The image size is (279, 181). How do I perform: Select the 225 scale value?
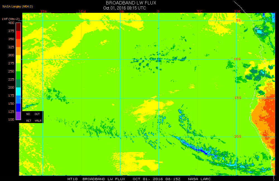point(11,79)
